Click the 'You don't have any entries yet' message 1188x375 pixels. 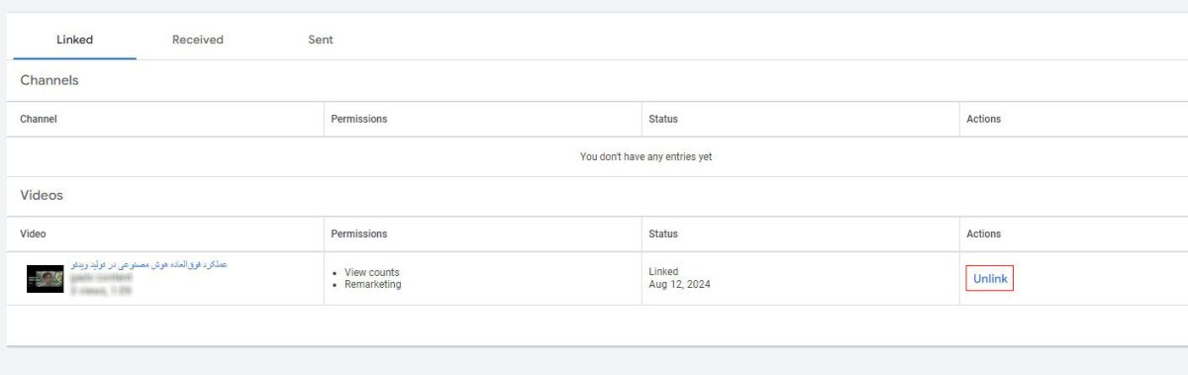(645, 156)
